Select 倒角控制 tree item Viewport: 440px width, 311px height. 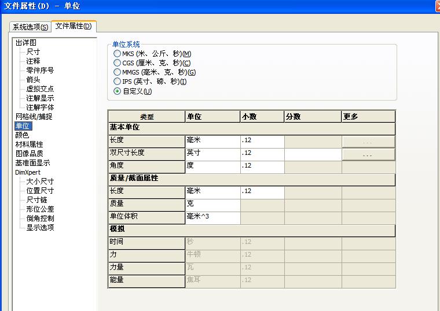pos(40,219)
